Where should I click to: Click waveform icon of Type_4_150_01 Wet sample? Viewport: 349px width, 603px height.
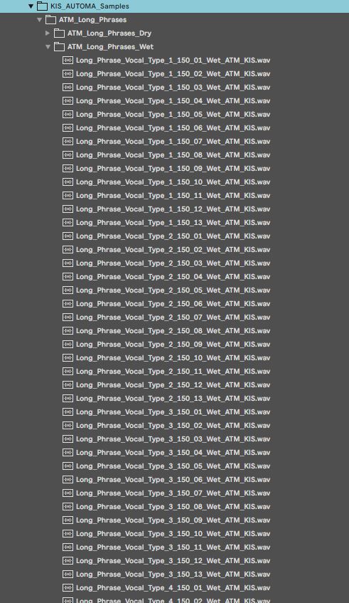point(68,587)
